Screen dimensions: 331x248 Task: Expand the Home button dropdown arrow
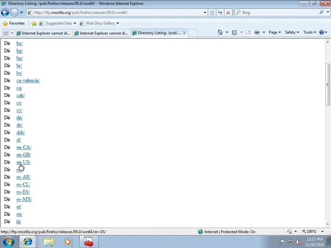pos(227,32)
